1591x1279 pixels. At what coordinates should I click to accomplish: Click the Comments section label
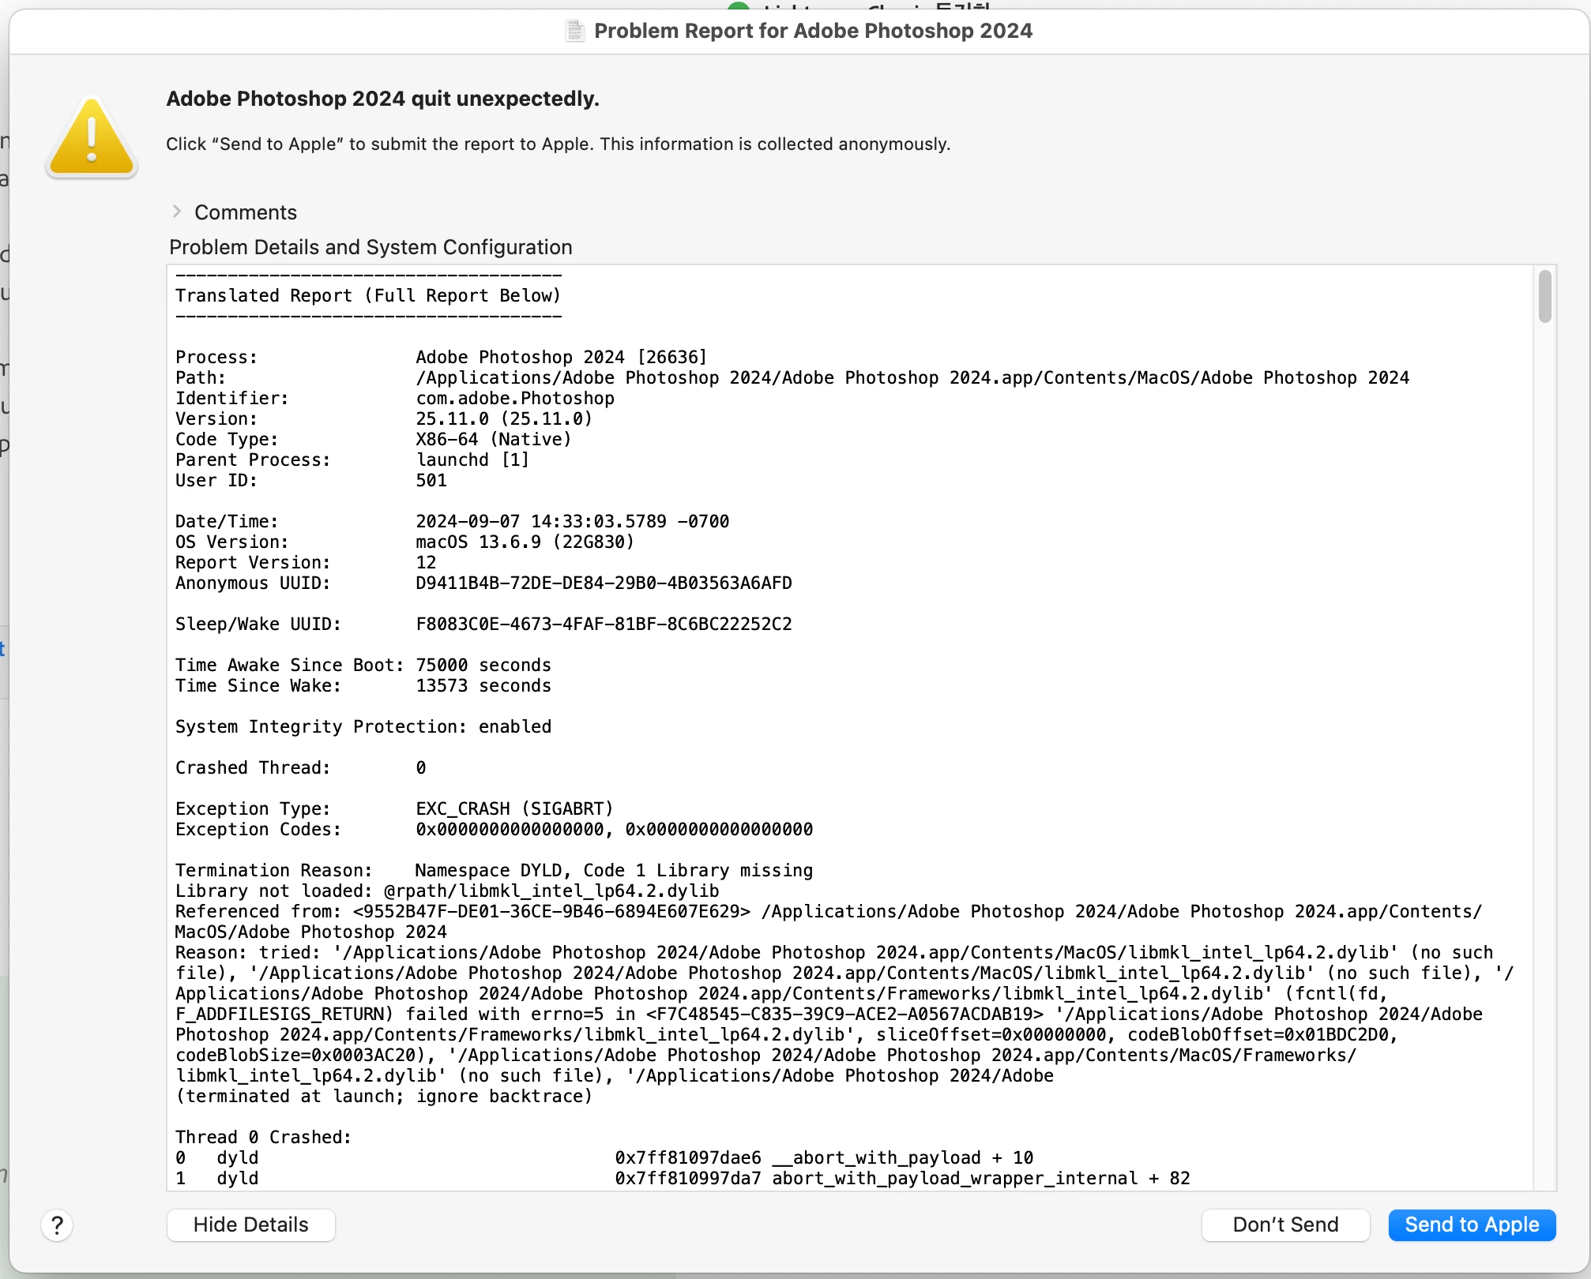coord(246,212)
